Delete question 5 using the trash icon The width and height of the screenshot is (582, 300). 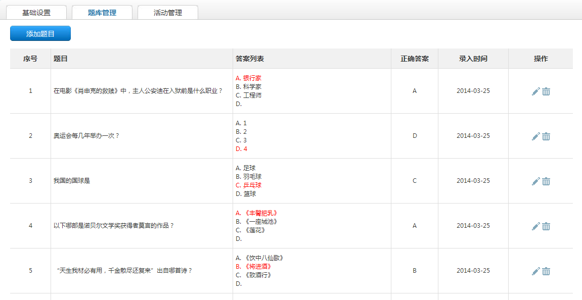coord(546,271)
